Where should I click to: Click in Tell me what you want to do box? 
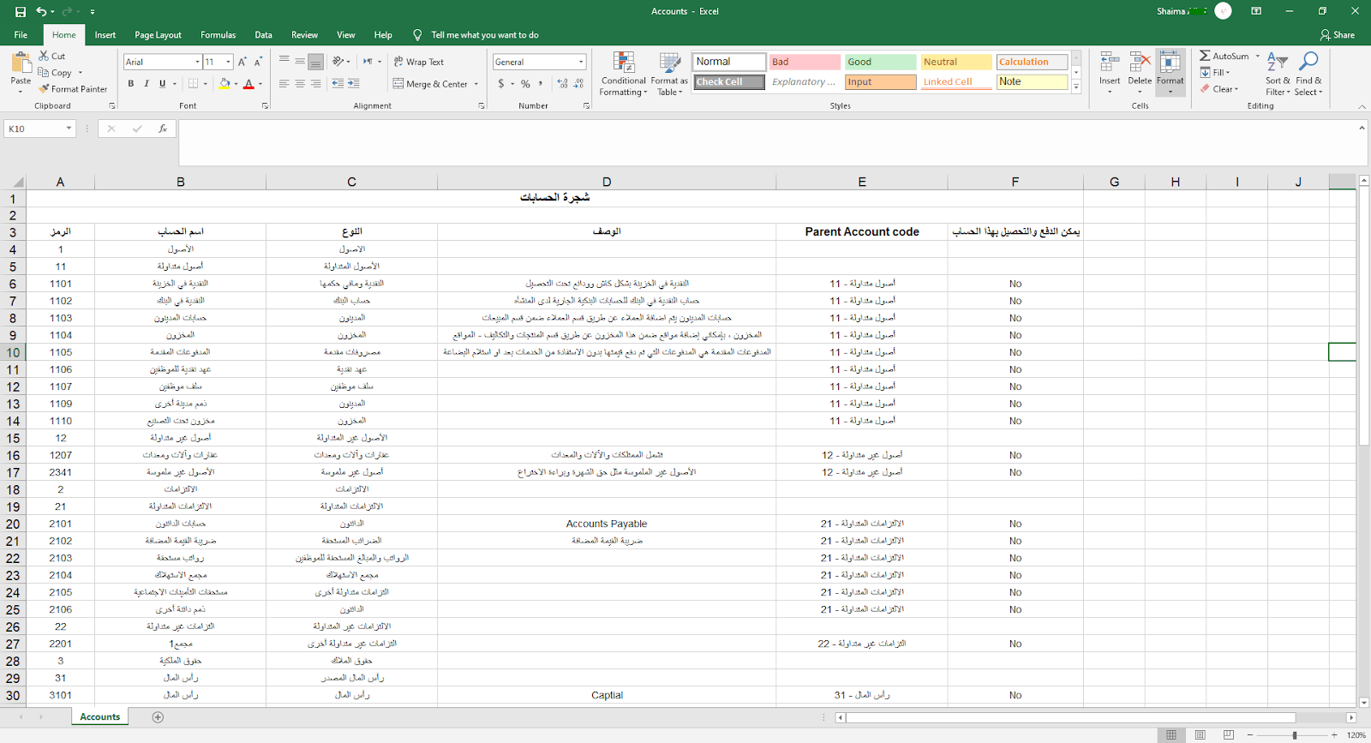485,35
